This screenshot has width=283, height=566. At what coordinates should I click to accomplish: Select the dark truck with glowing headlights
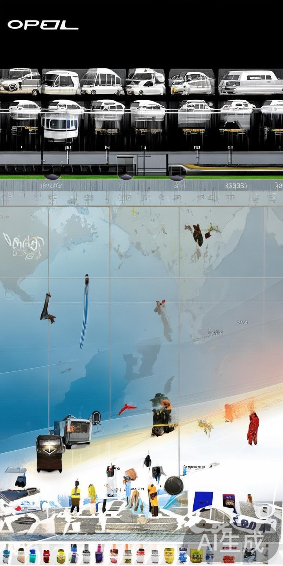point(50,453)
